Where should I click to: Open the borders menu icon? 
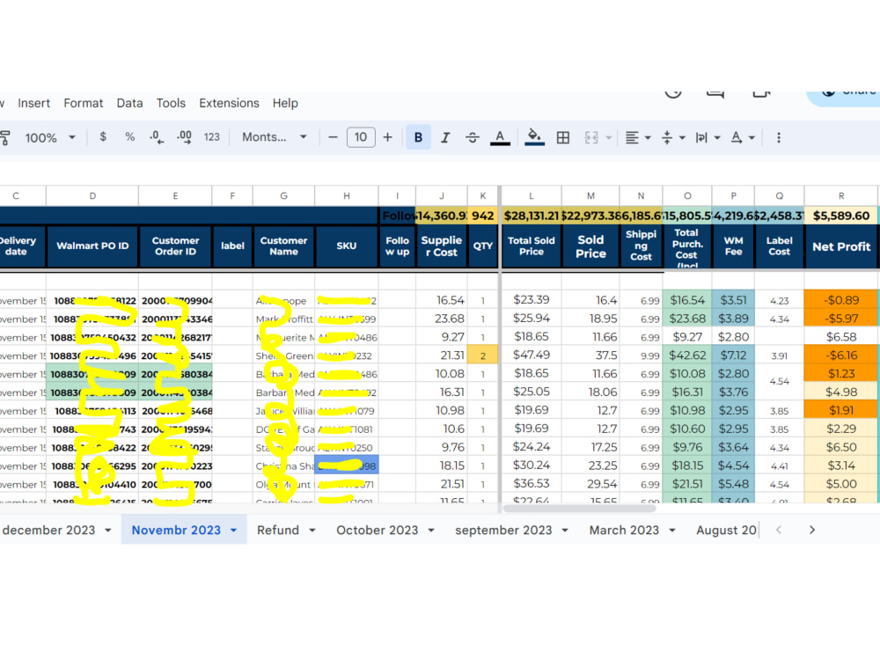tap(563, 137)
